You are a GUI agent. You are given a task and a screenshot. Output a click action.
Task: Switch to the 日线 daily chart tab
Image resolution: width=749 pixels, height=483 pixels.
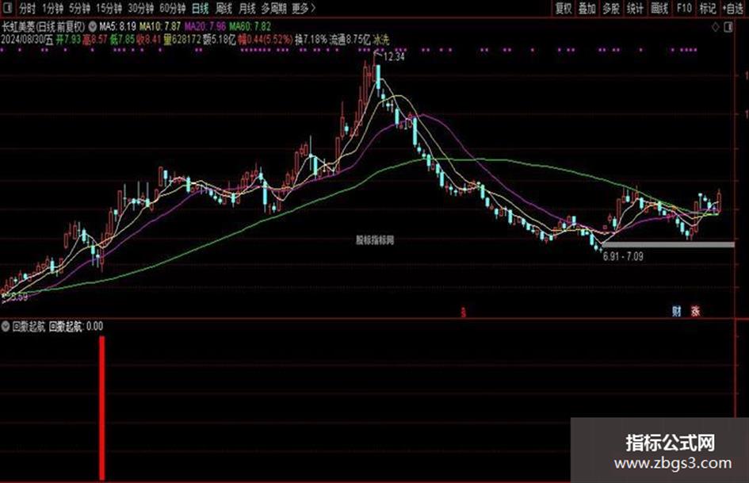click(x=201, y=9)
